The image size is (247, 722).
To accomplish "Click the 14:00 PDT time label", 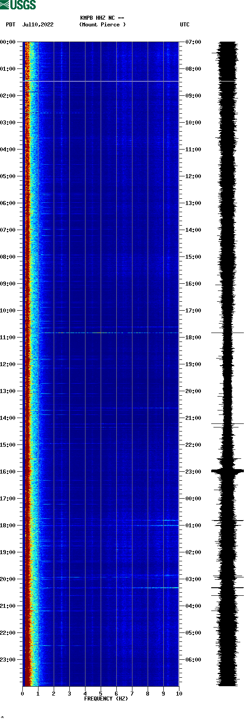I will [8, 418].
